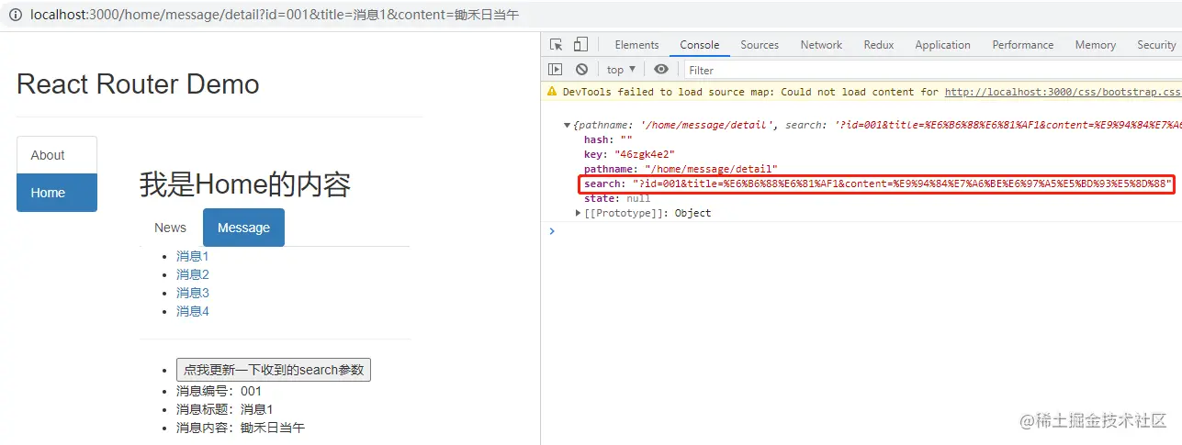1182x445 pixels.
Task: Open the Elements tab
Action: [x=636, y=45]
